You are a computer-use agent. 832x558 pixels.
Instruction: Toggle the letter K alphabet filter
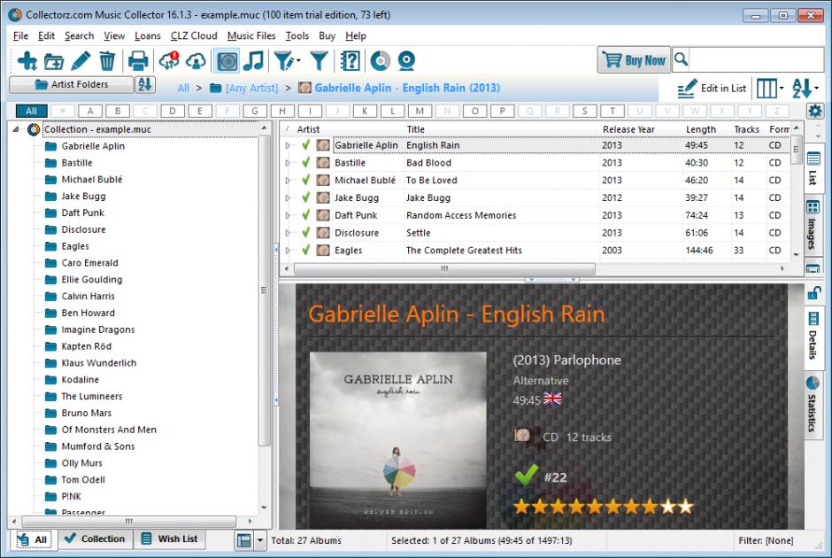pos(365,111)
